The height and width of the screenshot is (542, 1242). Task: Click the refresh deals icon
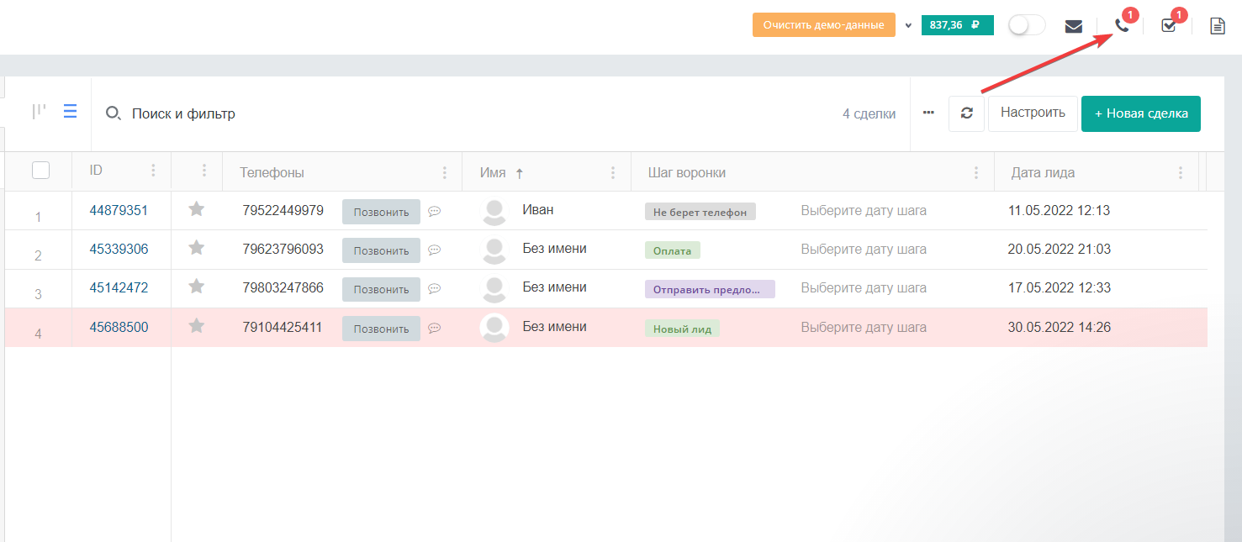click(x=967, y=113)
